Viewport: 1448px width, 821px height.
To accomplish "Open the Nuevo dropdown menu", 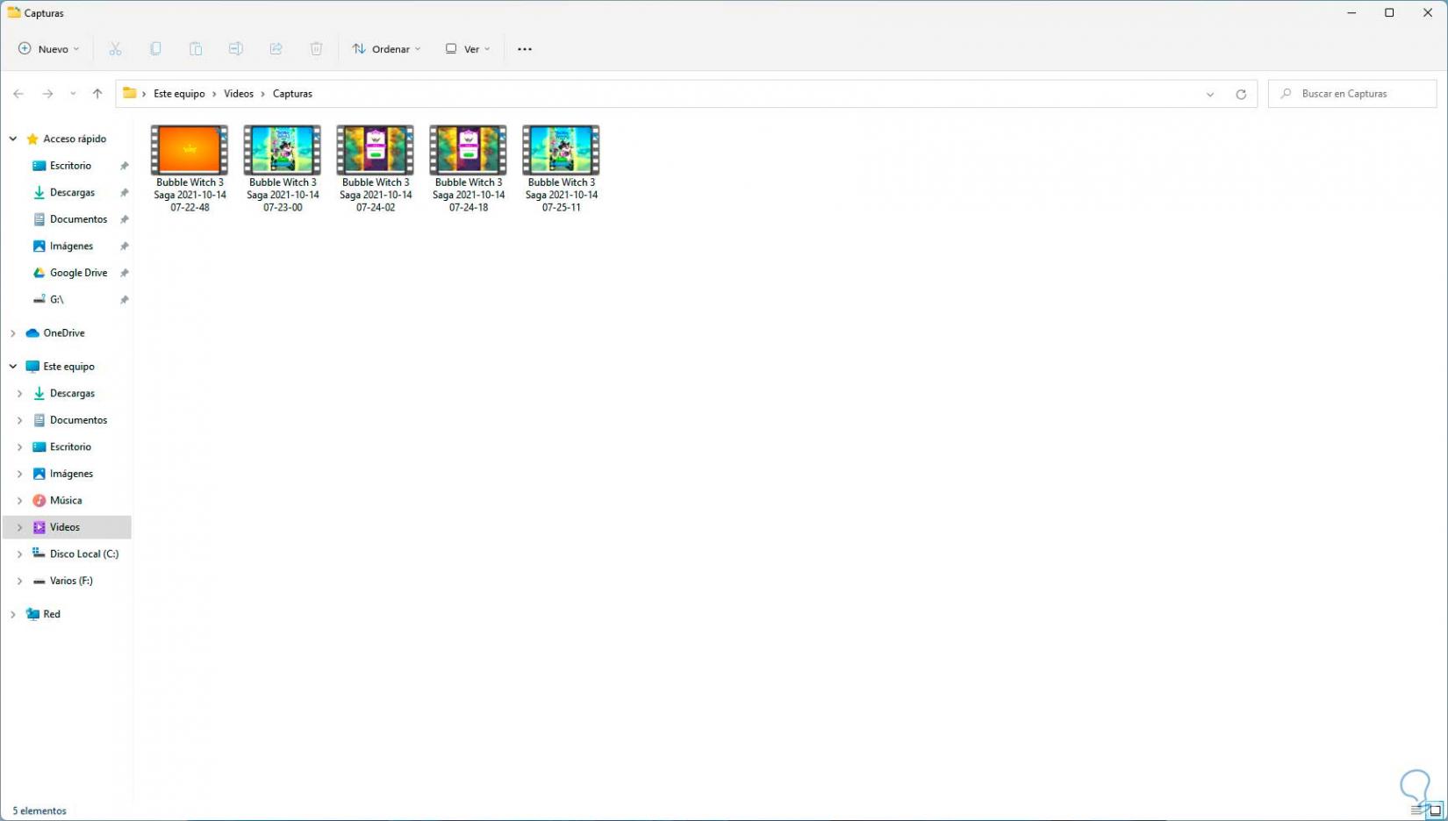I will (49, 49).
